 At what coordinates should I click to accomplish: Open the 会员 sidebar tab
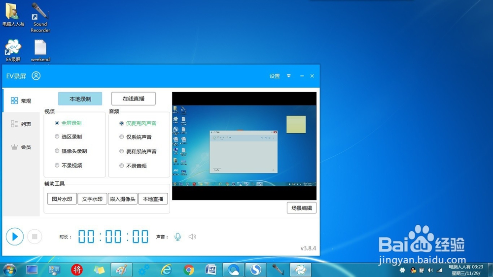point(21,147)
